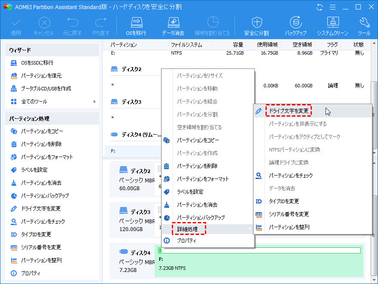Click the refresh icon in title bar
This screenshot has height=284, width=378.
(320, 7)
